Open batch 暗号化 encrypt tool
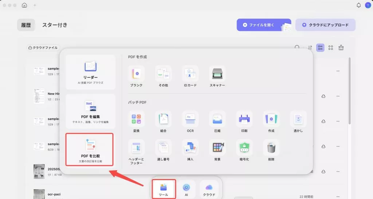The height and width of the screenshot is (199, 373). click(x=244, y=151)
